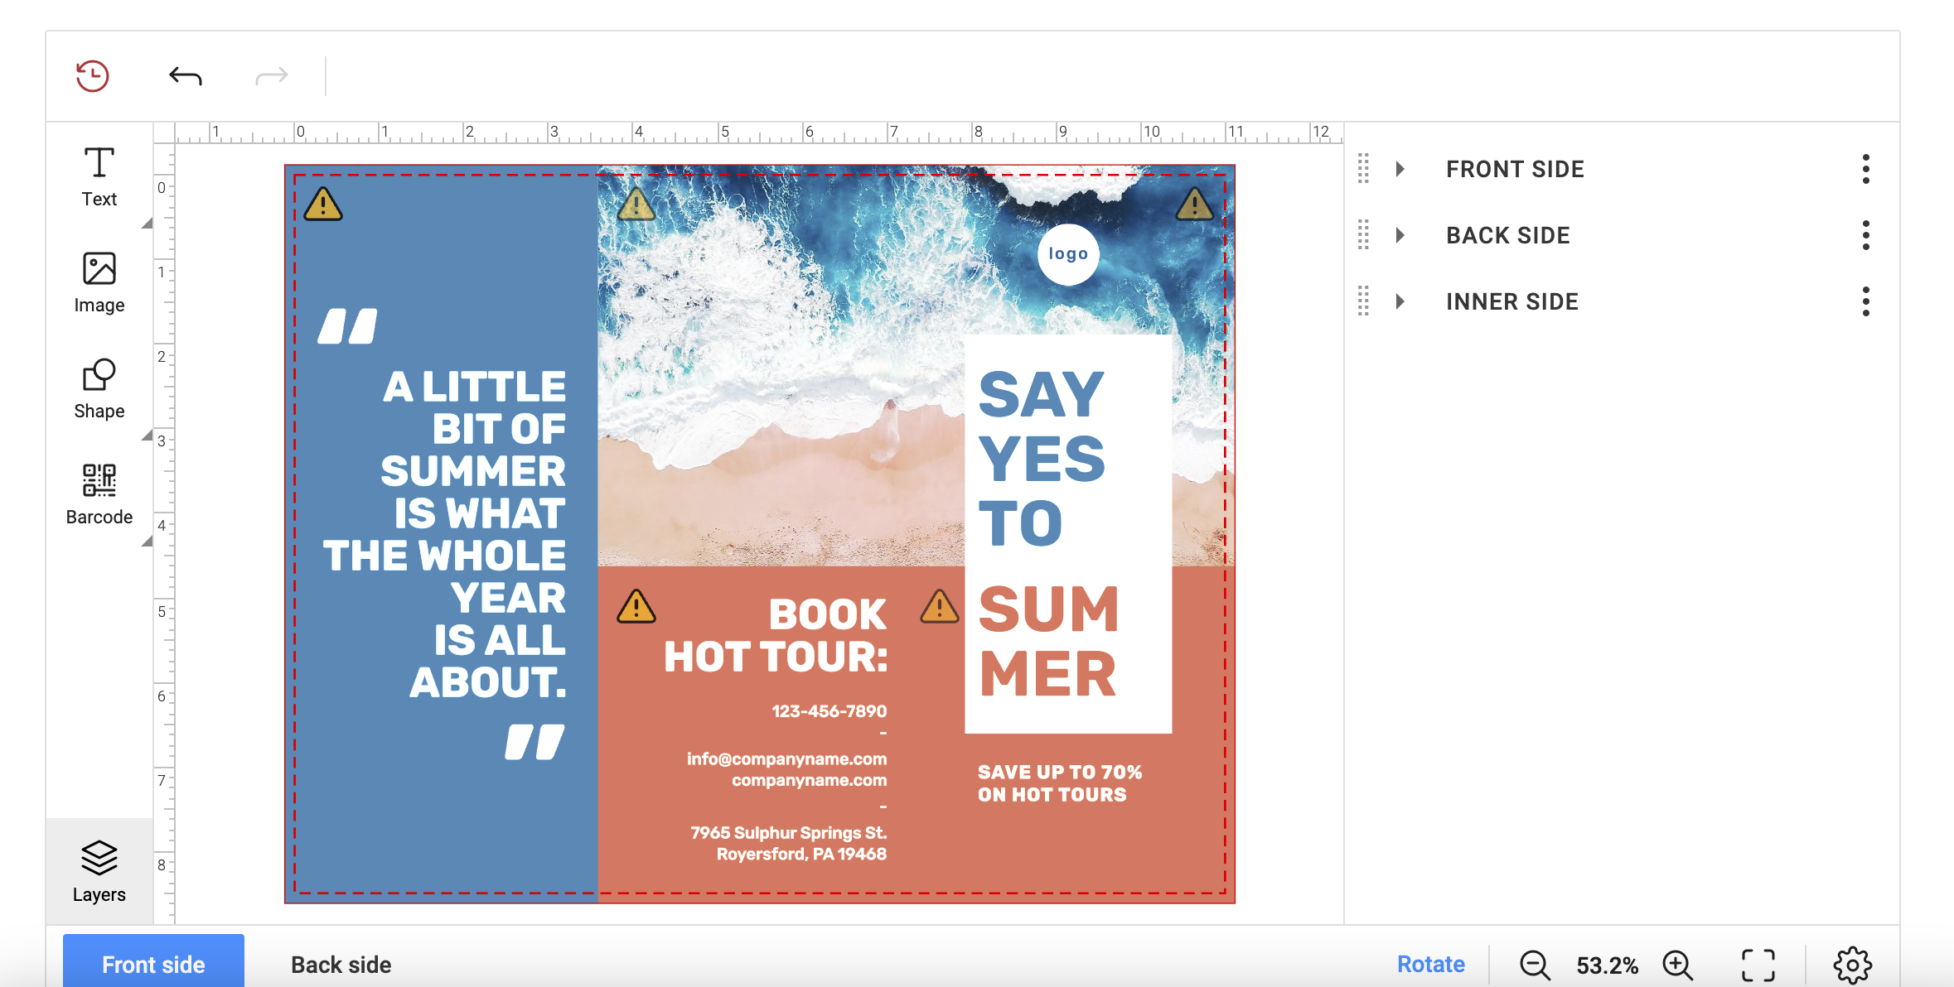Select 'SAVE UP TO 70% ON HOT TOURS' text
The image size is (1954, 987).
(x=1060, y=783)
